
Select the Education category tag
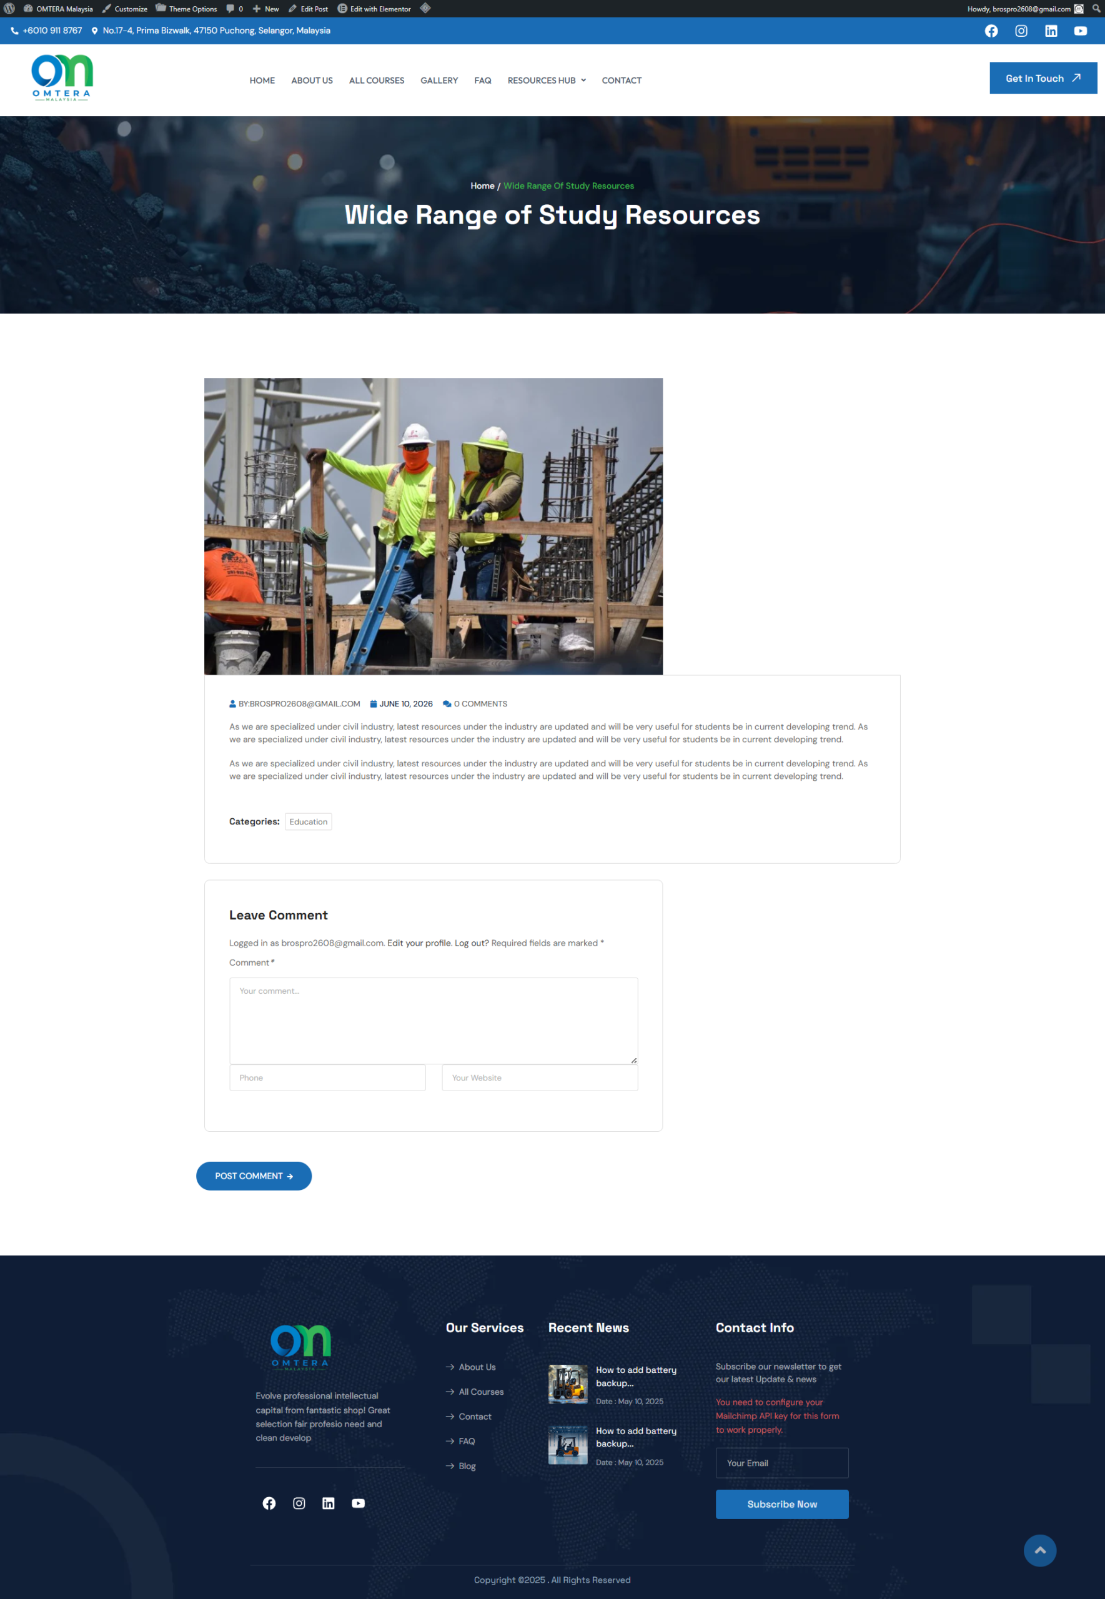point(308,821)
